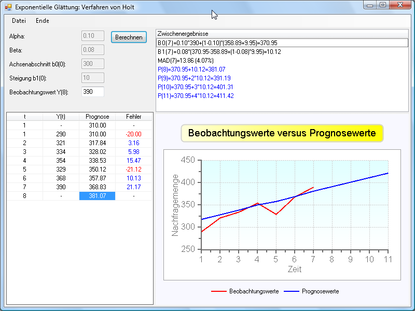
Task: Open the Datei menu
Action: pyautogui.click(x=19, y=21)
